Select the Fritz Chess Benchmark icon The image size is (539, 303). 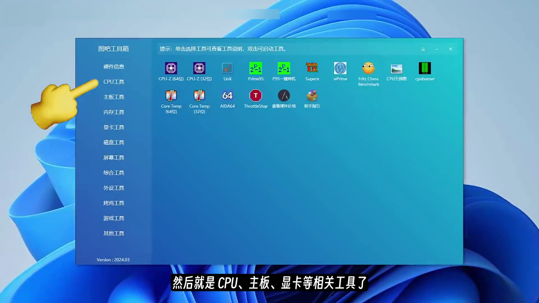point(369,68)
